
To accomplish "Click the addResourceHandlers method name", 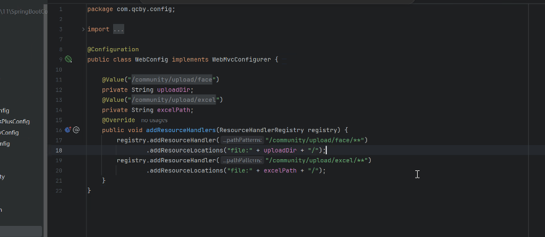I will 180,130.
